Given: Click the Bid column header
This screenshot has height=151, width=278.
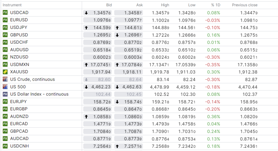Looking at the screenshot, I should coord(109,5).
